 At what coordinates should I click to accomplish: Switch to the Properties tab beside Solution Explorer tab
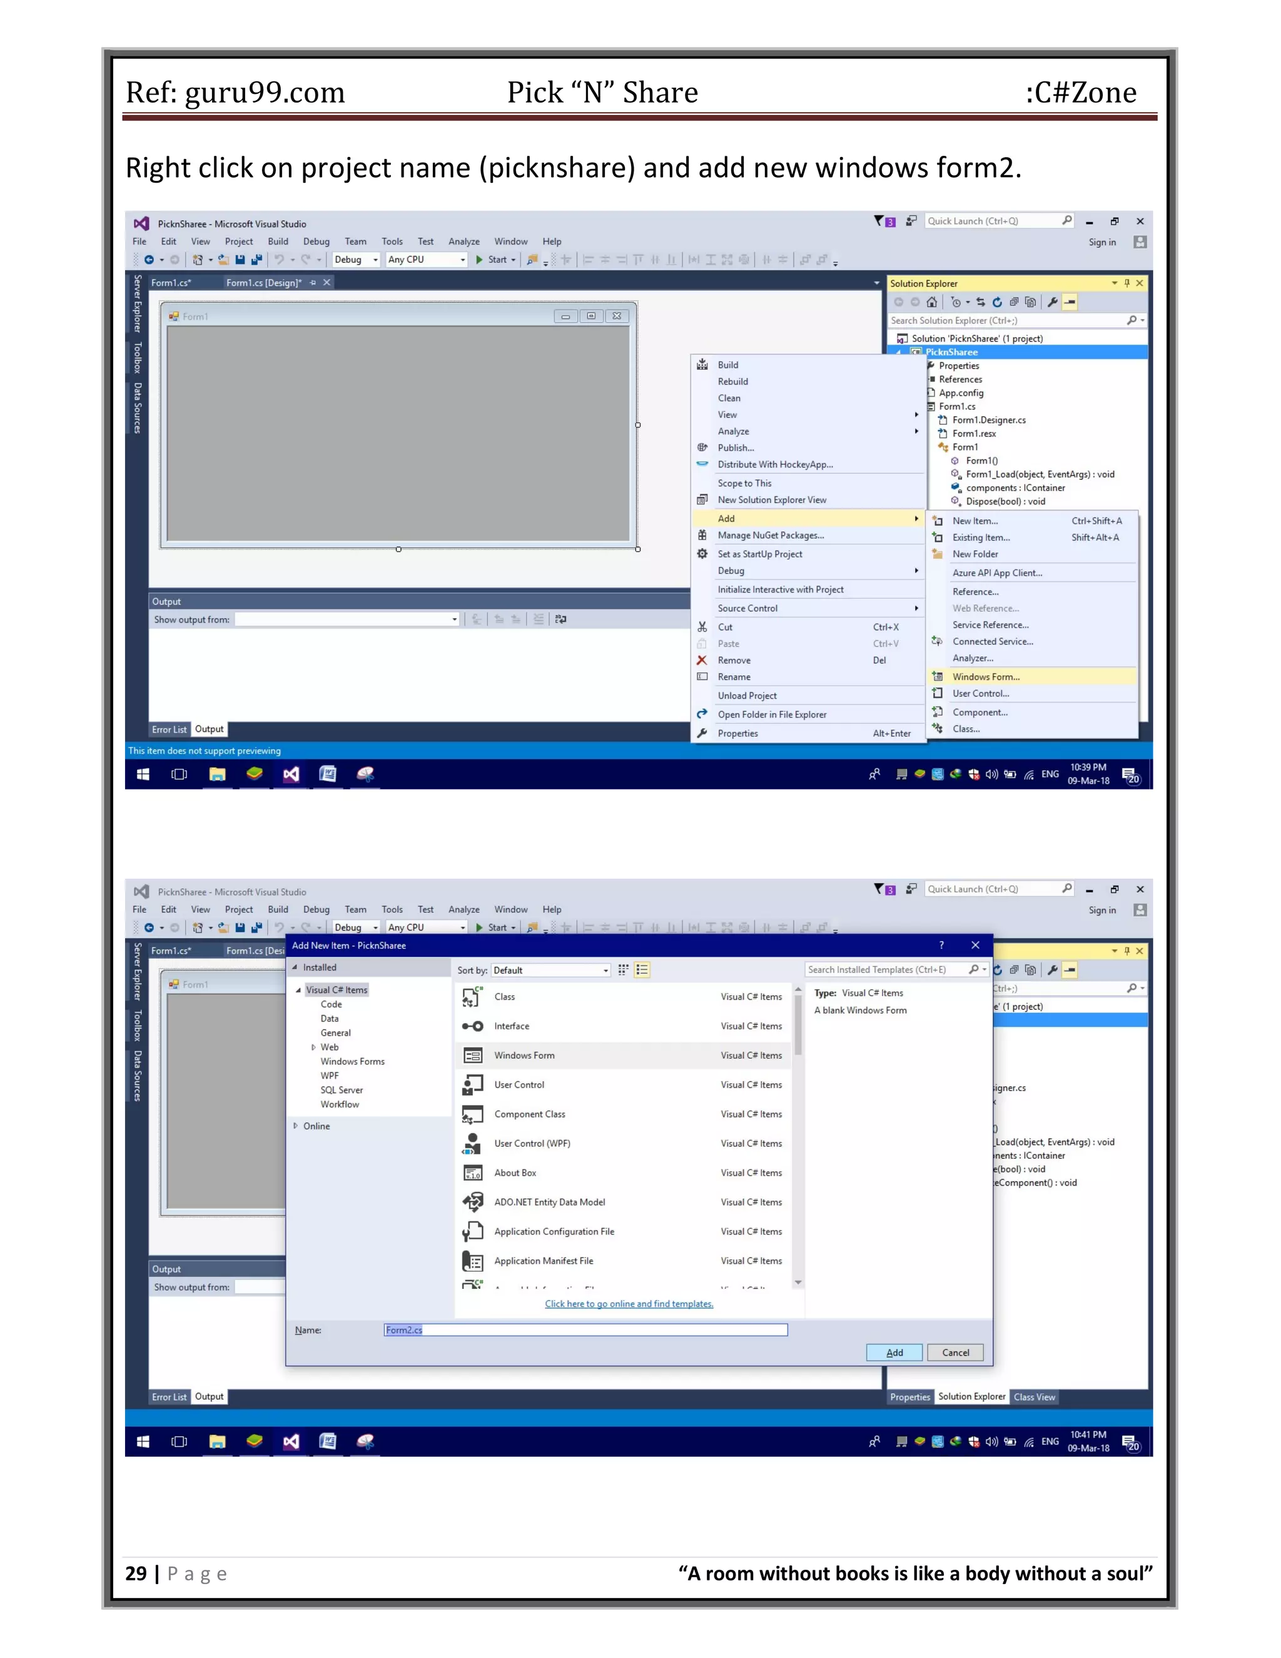[x=910, y=1397]
